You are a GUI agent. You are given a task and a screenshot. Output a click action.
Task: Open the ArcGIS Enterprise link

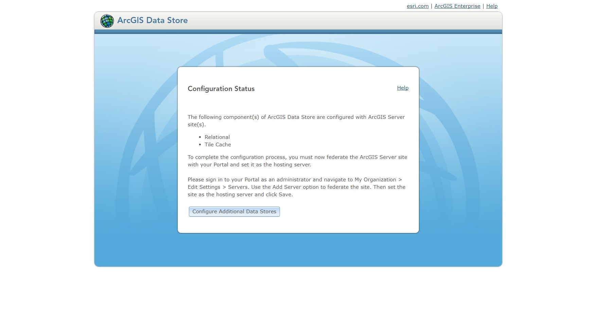[457, 6]
